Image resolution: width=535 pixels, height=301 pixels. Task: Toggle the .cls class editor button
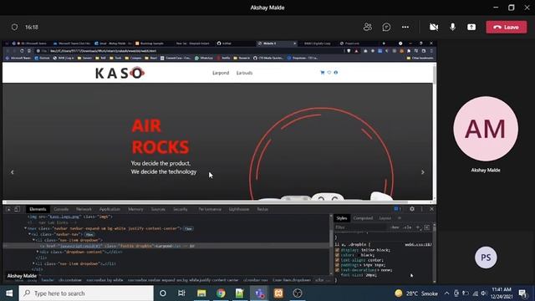[x=407, y=227]
